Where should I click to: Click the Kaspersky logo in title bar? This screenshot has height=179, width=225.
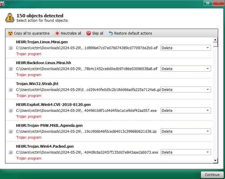tap(2, 4)
